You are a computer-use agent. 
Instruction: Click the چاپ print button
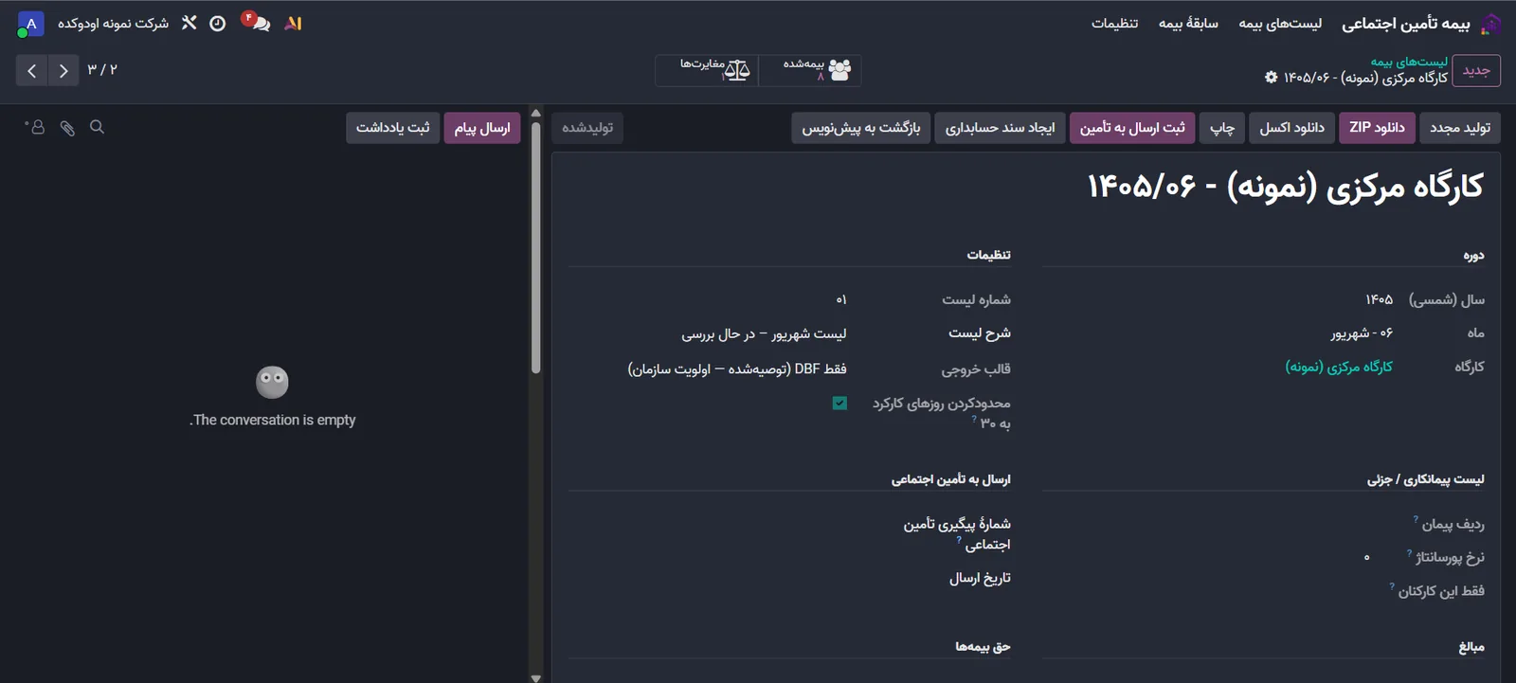(1222, 128)
